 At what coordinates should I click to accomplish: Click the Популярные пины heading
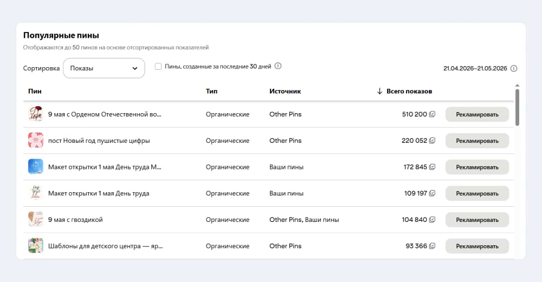coord(61,35)
